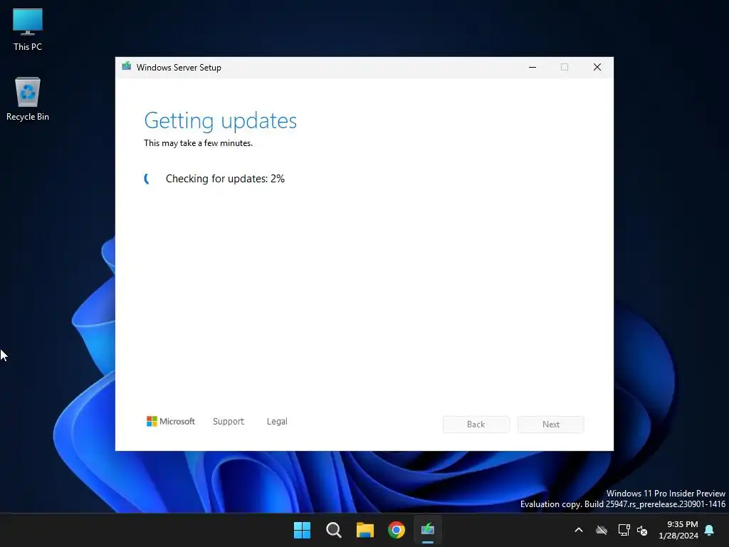
Task: Click the Next button
Action: pyautogui.click(x=551, y=424)
